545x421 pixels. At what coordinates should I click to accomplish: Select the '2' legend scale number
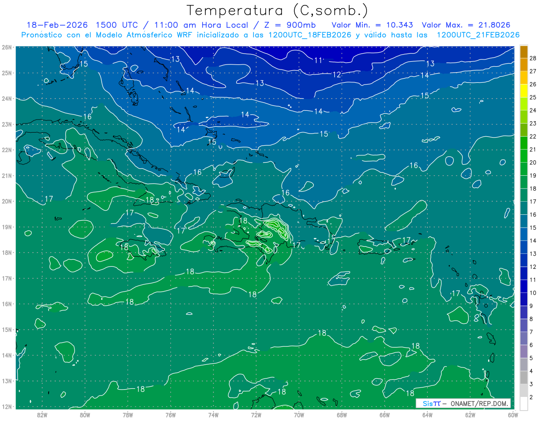click(x=531, y=397)
